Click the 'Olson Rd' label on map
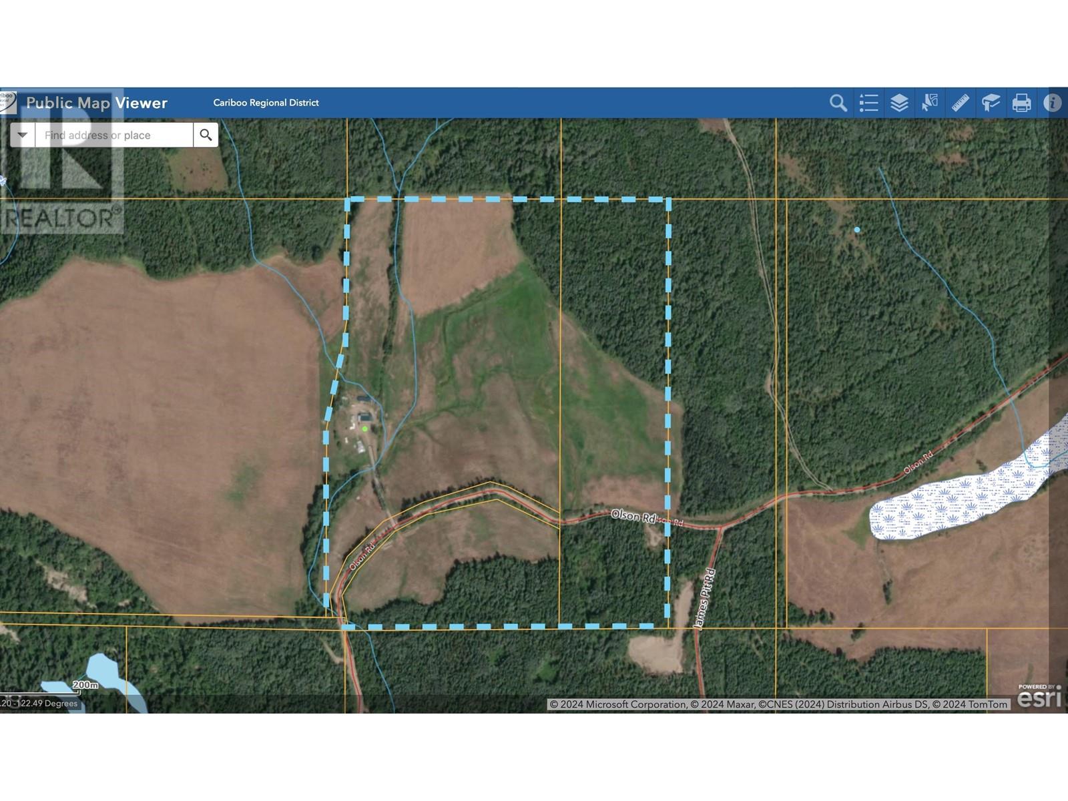Image resolution: width=1068 pixels, height=801 pixels. (x=633, y=516)
